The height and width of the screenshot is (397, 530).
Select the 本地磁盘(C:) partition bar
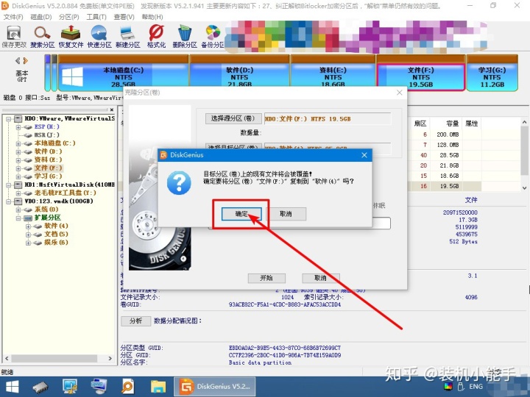pos(124,73)
